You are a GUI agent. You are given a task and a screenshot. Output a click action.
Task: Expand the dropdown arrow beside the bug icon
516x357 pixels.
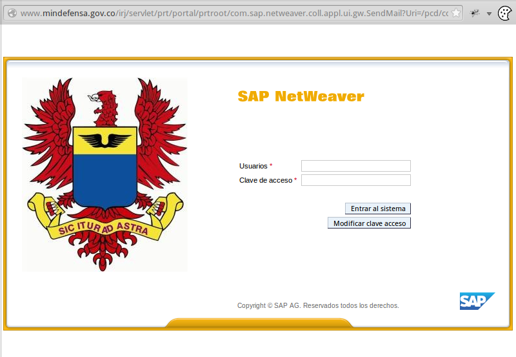[x=489, y=14]
